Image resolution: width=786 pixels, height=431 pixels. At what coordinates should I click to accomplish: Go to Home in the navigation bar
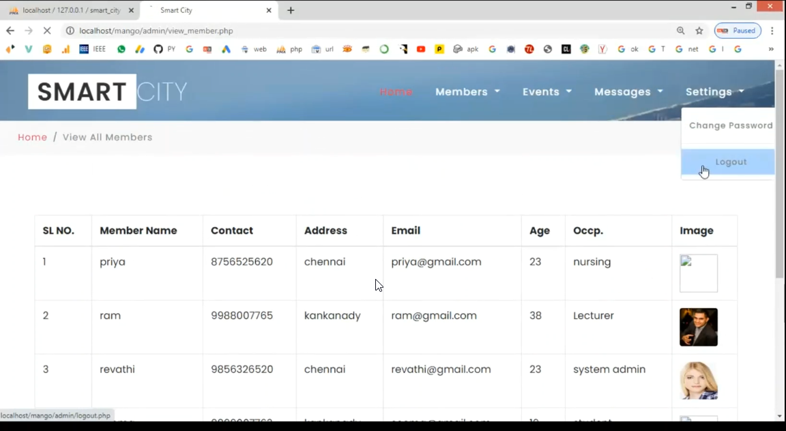pyautogui.click(x=396, y=91)
